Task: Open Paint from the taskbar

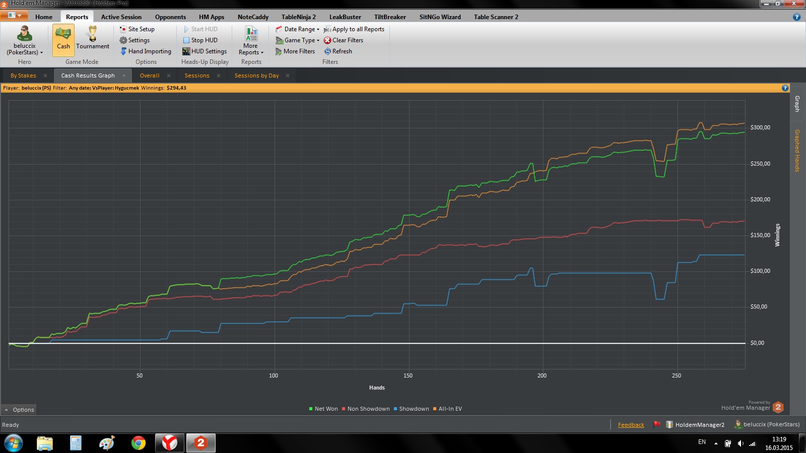Action: 107,443
